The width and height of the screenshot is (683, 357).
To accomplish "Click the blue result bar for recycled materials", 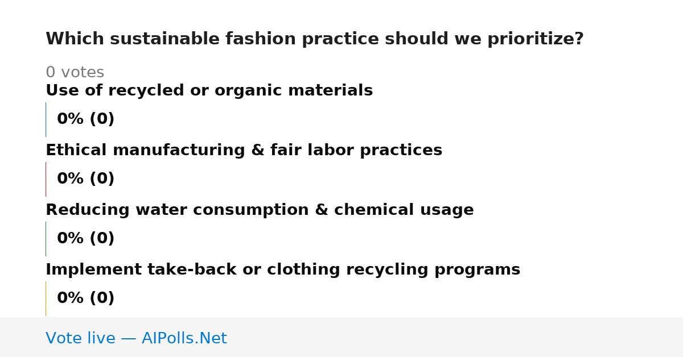I will [x=46, y=119].
